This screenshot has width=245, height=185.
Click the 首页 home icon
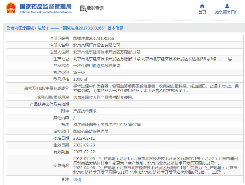202,6
